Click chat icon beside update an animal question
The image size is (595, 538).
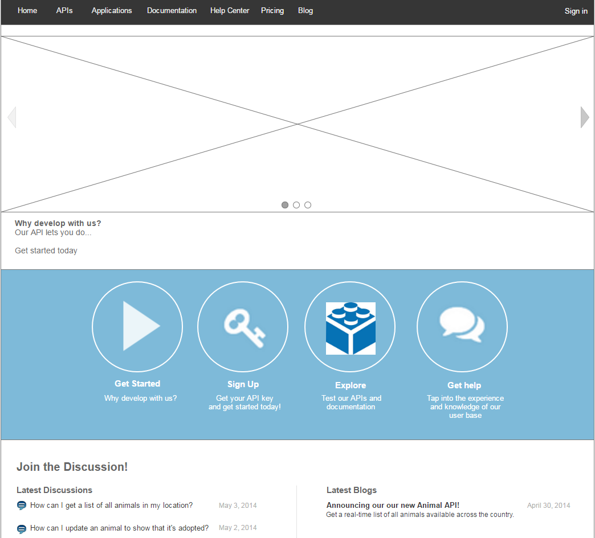click(x=22, y=529)
